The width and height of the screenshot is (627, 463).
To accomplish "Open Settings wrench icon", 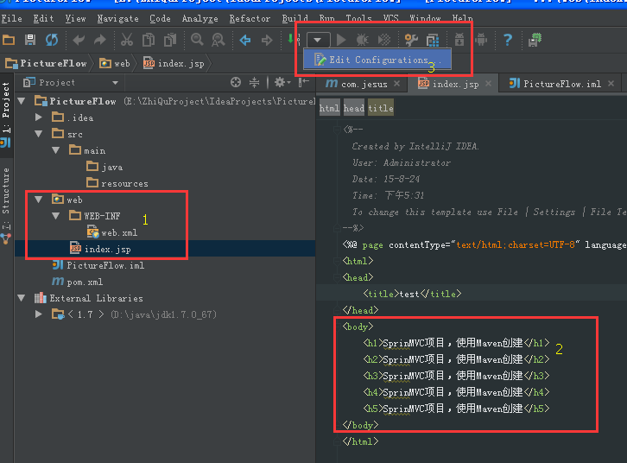I will pyautogui.click(x=411, y=40).
